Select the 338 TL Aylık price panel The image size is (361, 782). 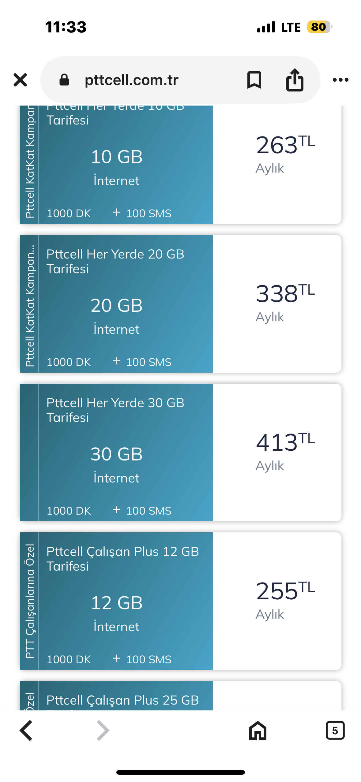pos(277,303)
